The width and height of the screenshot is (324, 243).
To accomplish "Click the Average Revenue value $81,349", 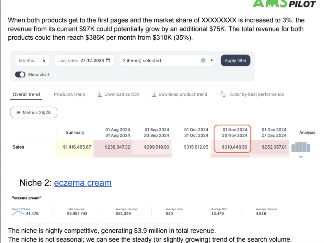I will (x=123, y=213).
